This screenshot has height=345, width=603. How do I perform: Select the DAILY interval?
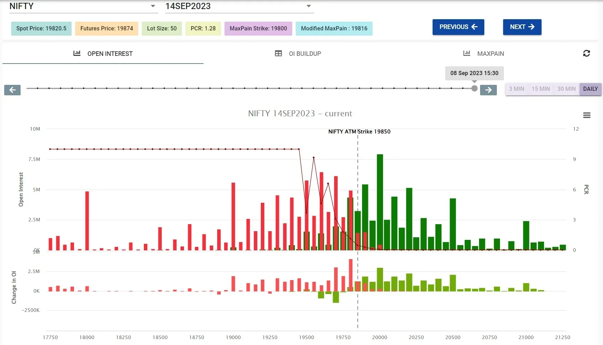590,89
